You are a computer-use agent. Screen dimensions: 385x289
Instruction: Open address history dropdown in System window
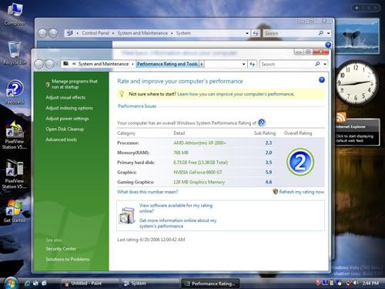pyautogui.click(x=247, y=33)
